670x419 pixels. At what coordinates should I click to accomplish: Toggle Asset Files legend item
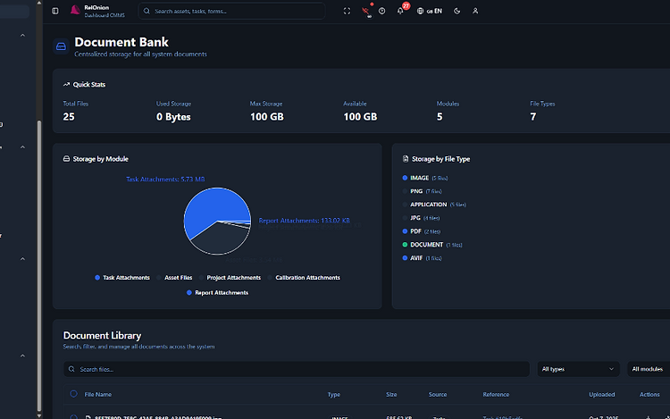pyautogui.click(x=174, y=278)
